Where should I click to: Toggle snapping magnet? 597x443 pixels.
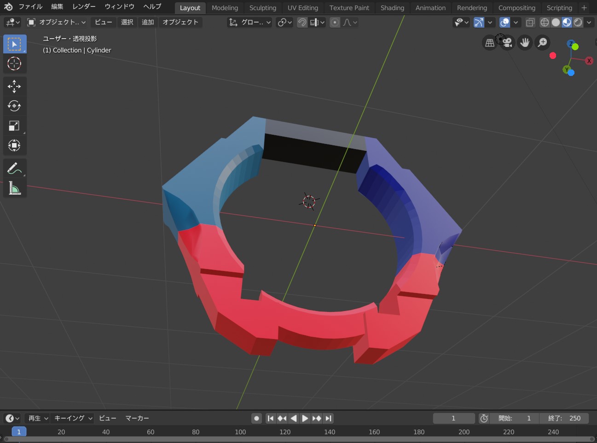[x=302, y=23]
